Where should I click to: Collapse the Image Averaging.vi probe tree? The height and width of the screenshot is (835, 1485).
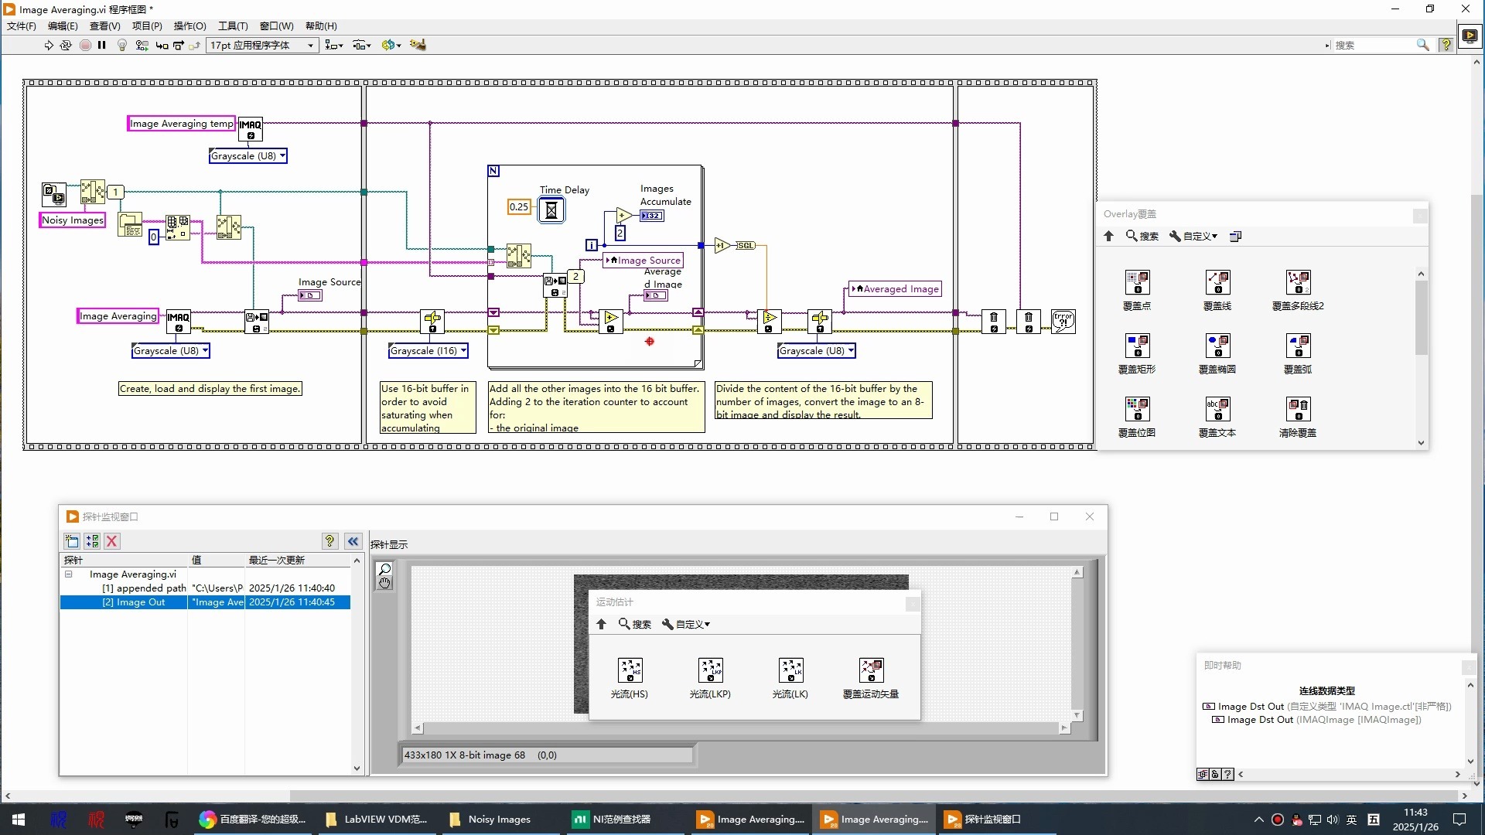point(69,574)
